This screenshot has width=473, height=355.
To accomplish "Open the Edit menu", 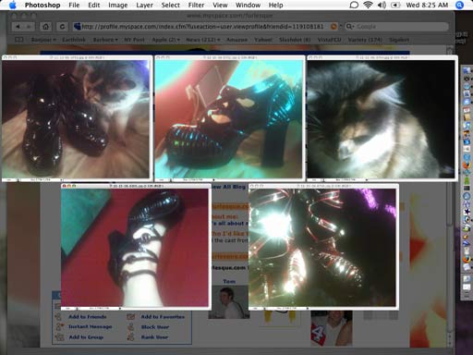I will click(x=93, y=6).
